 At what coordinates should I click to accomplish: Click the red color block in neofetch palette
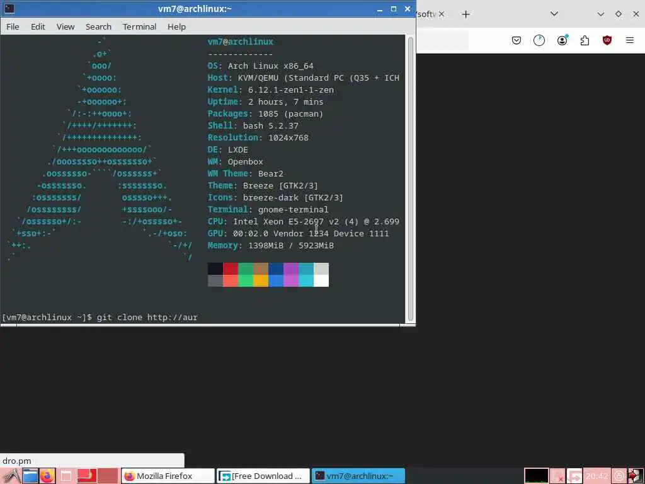pos(231,268)
